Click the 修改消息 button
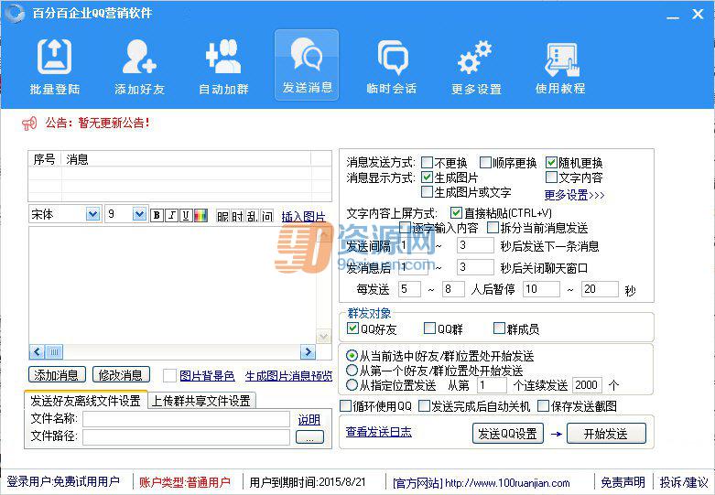 click(121, 374)
